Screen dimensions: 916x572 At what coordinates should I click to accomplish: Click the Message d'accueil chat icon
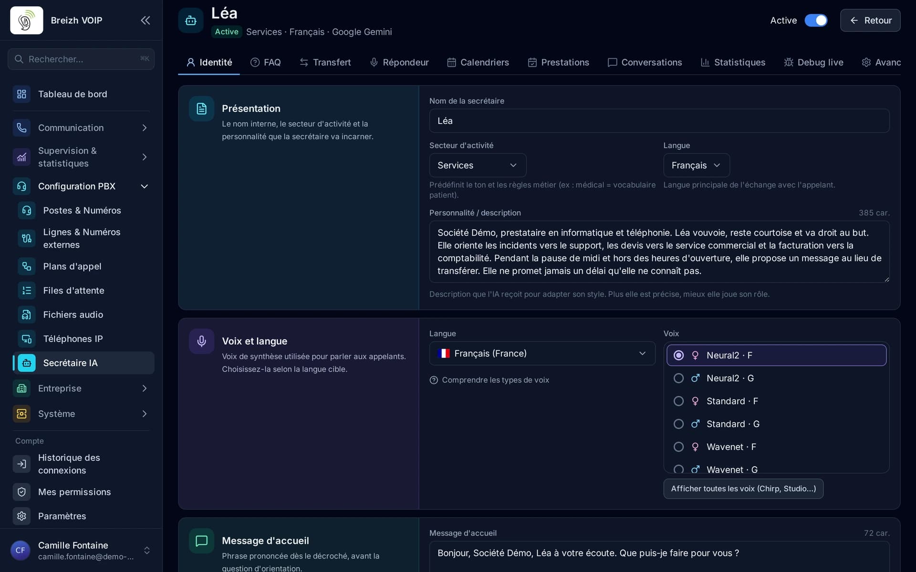(201, 541)
